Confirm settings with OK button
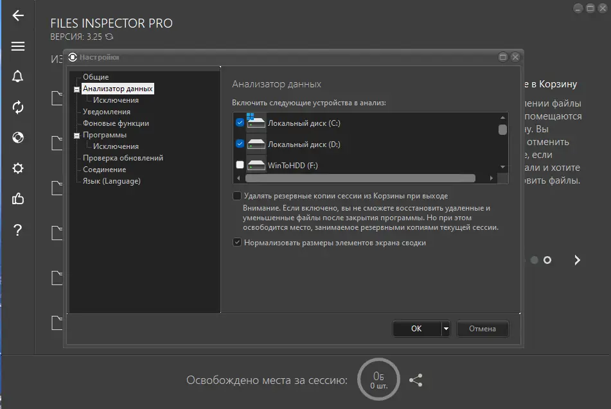Viewport: 611px width, 409px height. [x=416, y=329]
